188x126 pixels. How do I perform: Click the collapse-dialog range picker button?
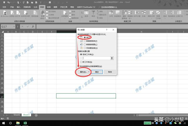[x=112, y=58]
